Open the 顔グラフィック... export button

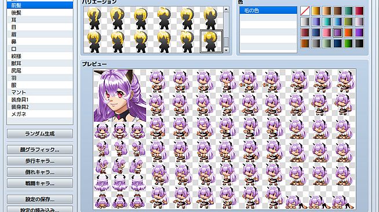pyautogui.click(x=40, y=149)
